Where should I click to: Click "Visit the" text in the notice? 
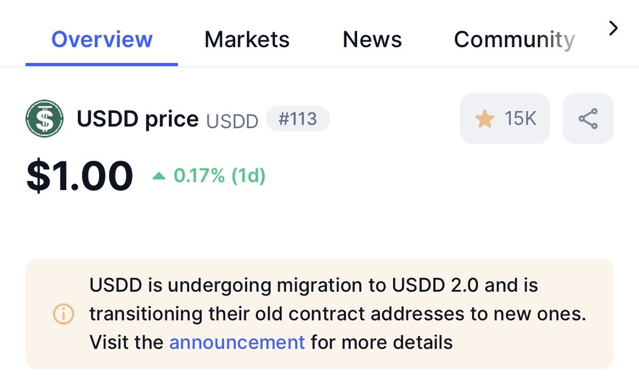point(127,342)
